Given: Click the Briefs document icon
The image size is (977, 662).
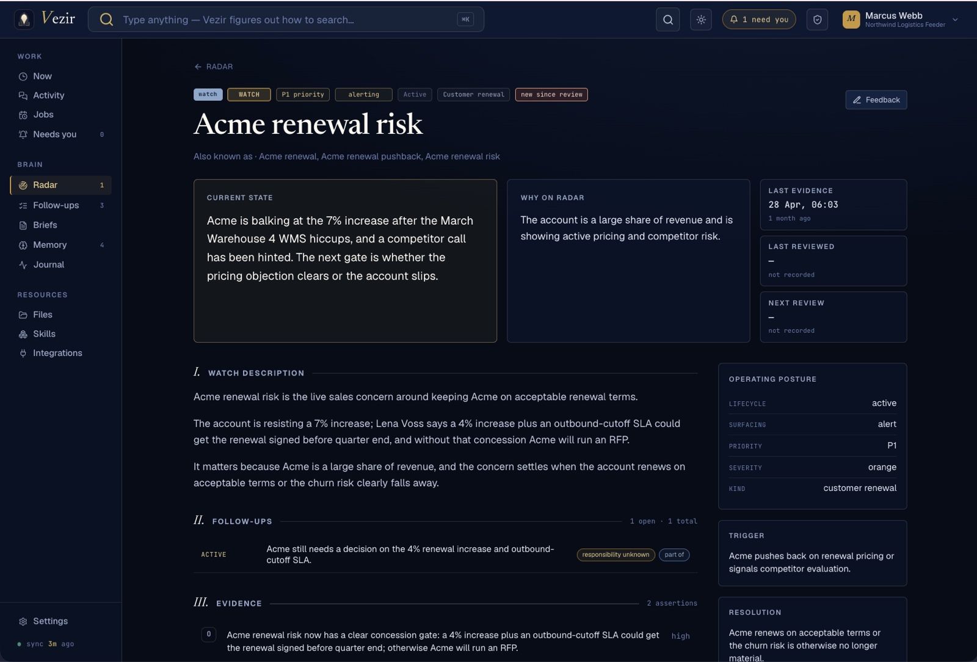Looking at the screenshot, I should pyautogui.click(x=23, y=225).
